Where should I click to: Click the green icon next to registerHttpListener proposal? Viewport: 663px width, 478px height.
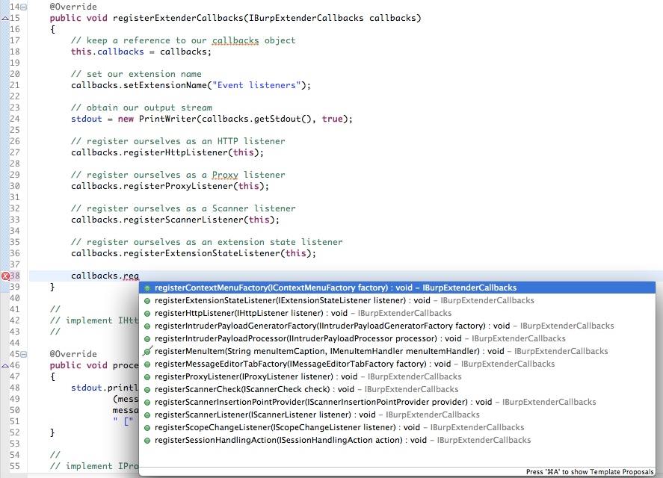(147, 313)
